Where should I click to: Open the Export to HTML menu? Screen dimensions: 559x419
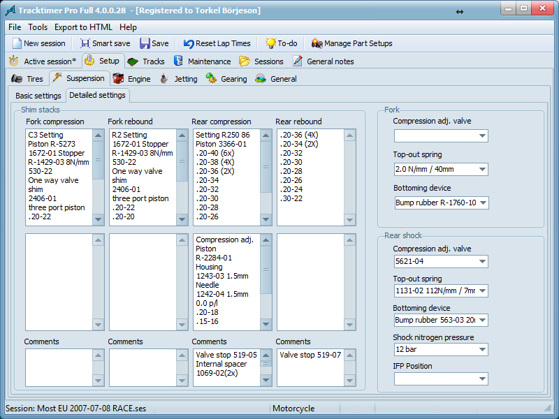pos(83,27)
